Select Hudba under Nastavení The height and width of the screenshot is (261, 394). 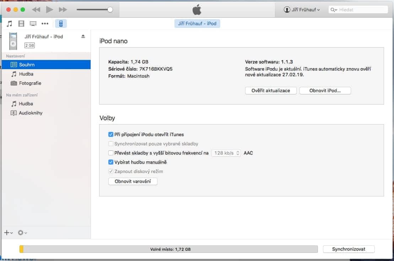pyautogui.click(x=46, y=74)
